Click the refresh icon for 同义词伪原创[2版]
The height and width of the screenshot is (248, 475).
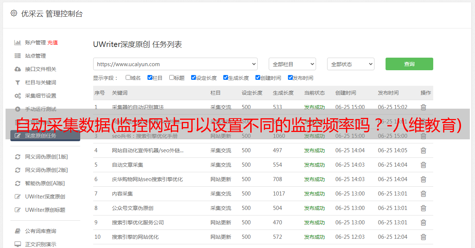pyautogui.click(x=17, y=170)
